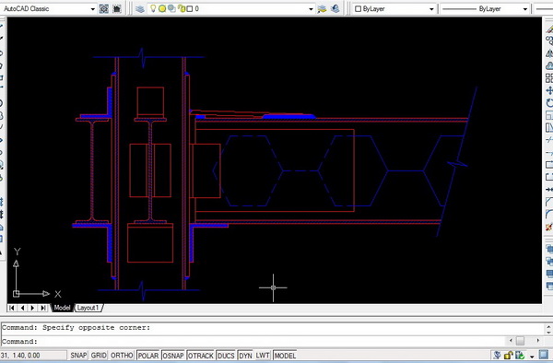Select the Chamfer tool
Screen dimensions: 553x363
pos(549,202)
